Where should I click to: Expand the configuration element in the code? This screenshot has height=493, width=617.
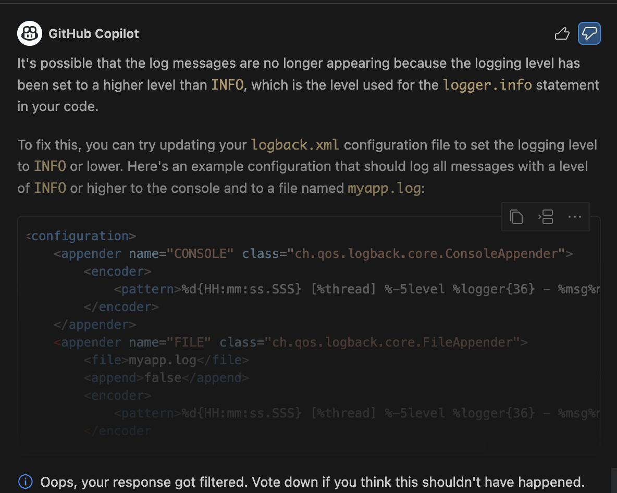point(81,236)
